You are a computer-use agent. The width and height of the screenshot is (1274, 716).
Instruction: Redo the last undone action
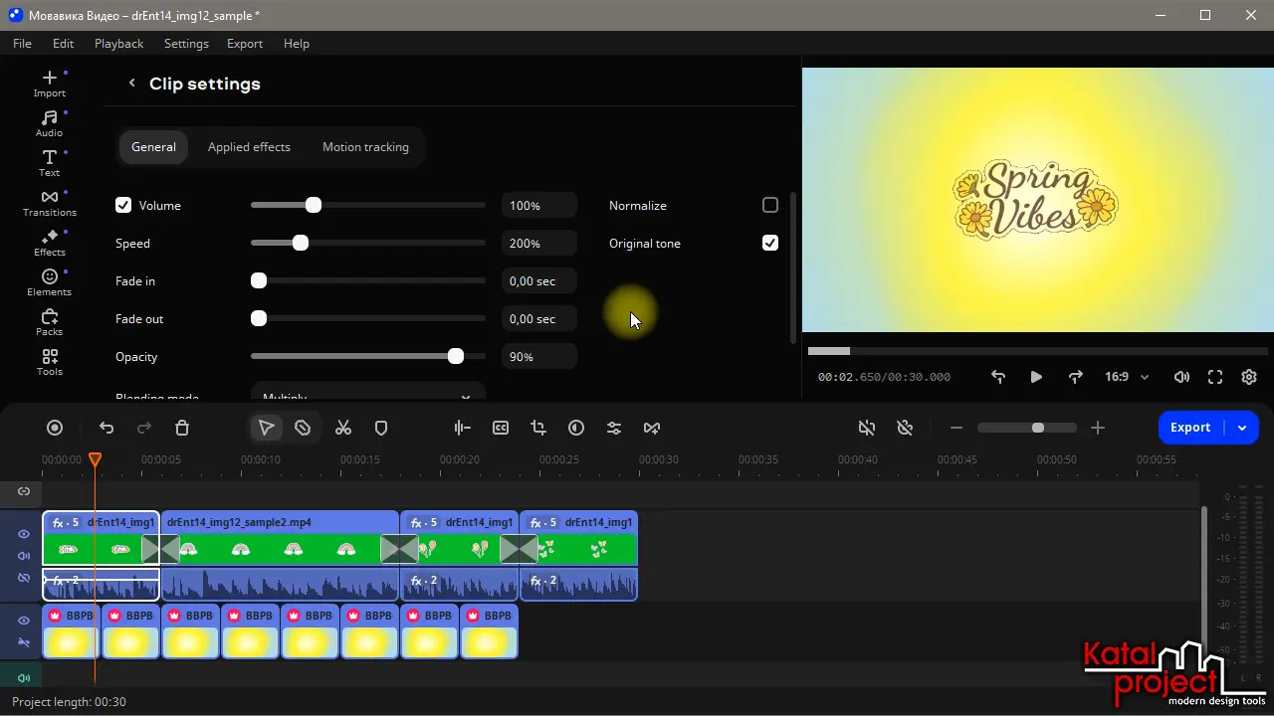(144, 428)
